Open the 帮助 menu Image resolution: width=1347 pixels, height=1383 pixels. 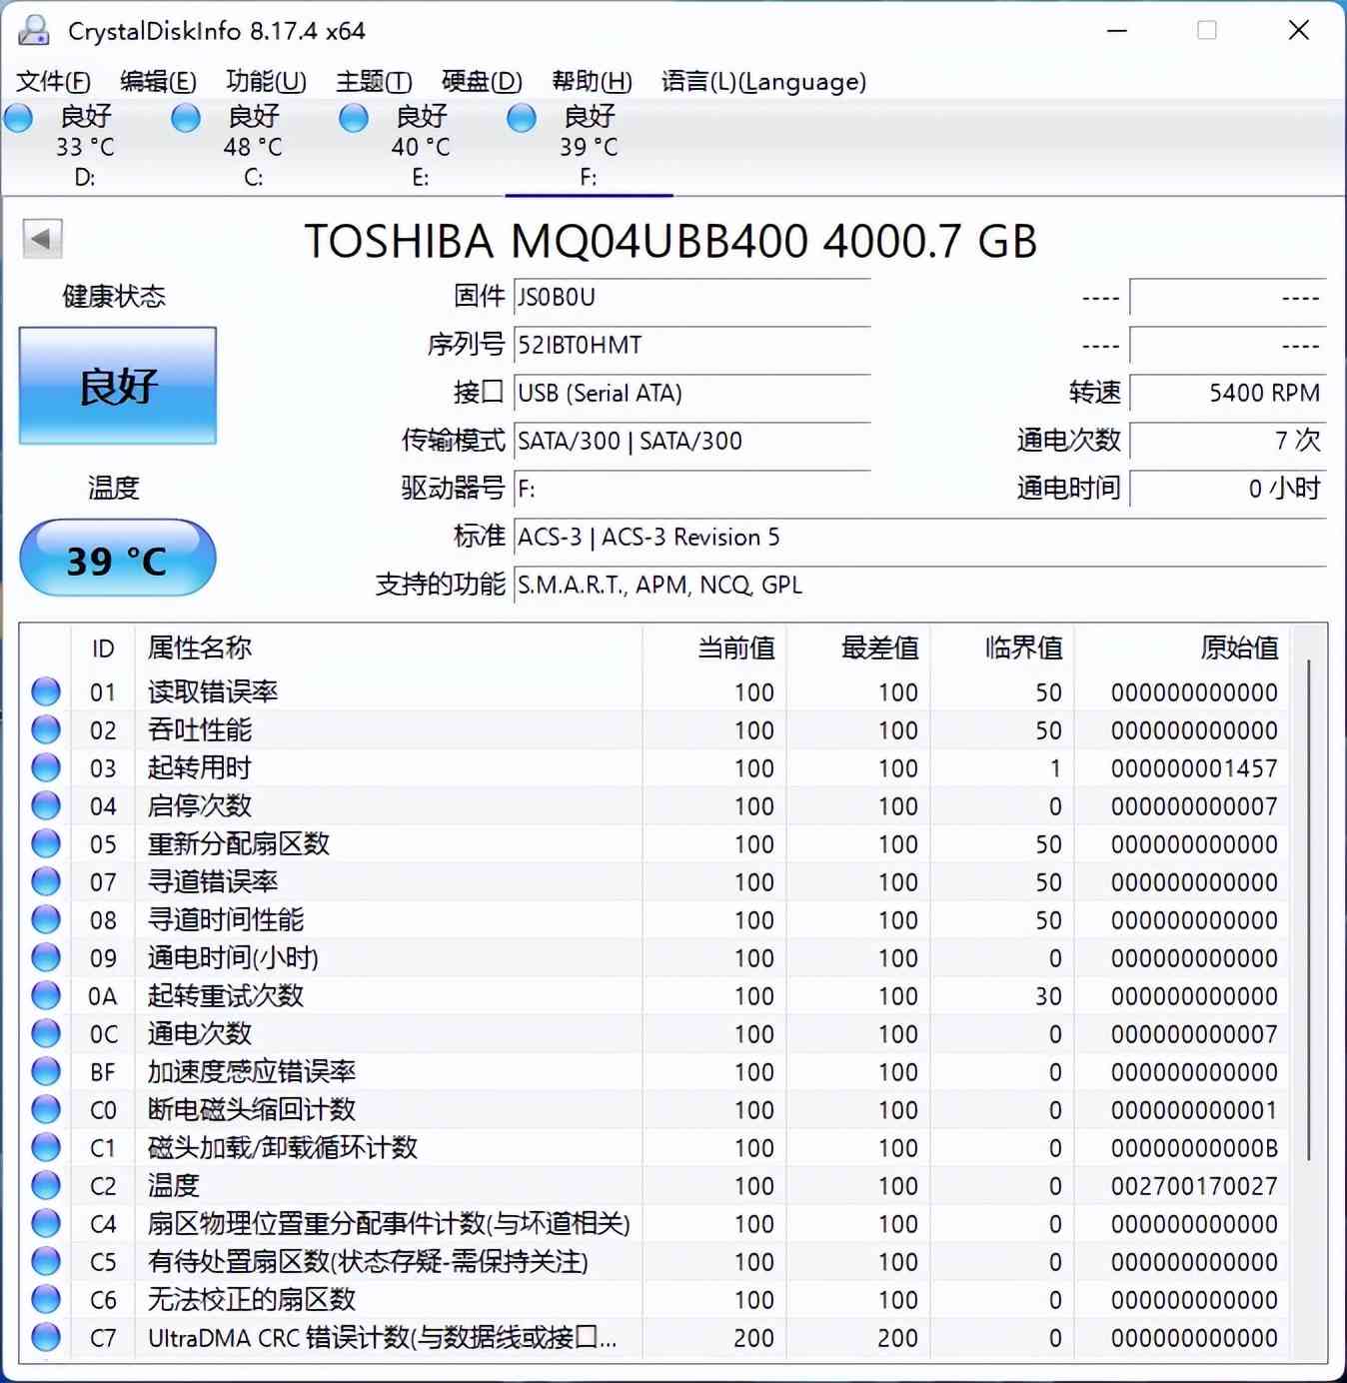point(592,82)
